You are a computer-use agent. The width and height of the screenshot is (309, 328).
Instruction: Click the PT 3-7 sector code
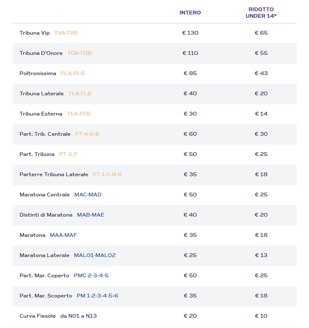point(68,154)
